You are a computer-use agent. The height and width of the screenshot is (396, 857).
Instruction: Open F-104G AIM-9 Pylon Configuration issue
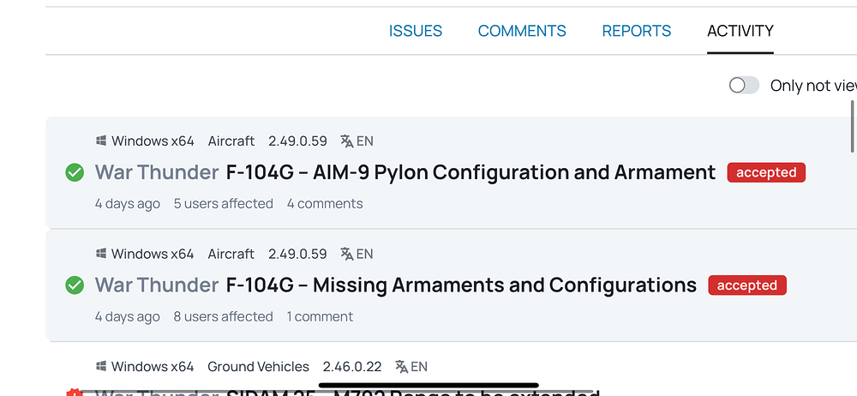pyautogui.click(x=470, y=172)
